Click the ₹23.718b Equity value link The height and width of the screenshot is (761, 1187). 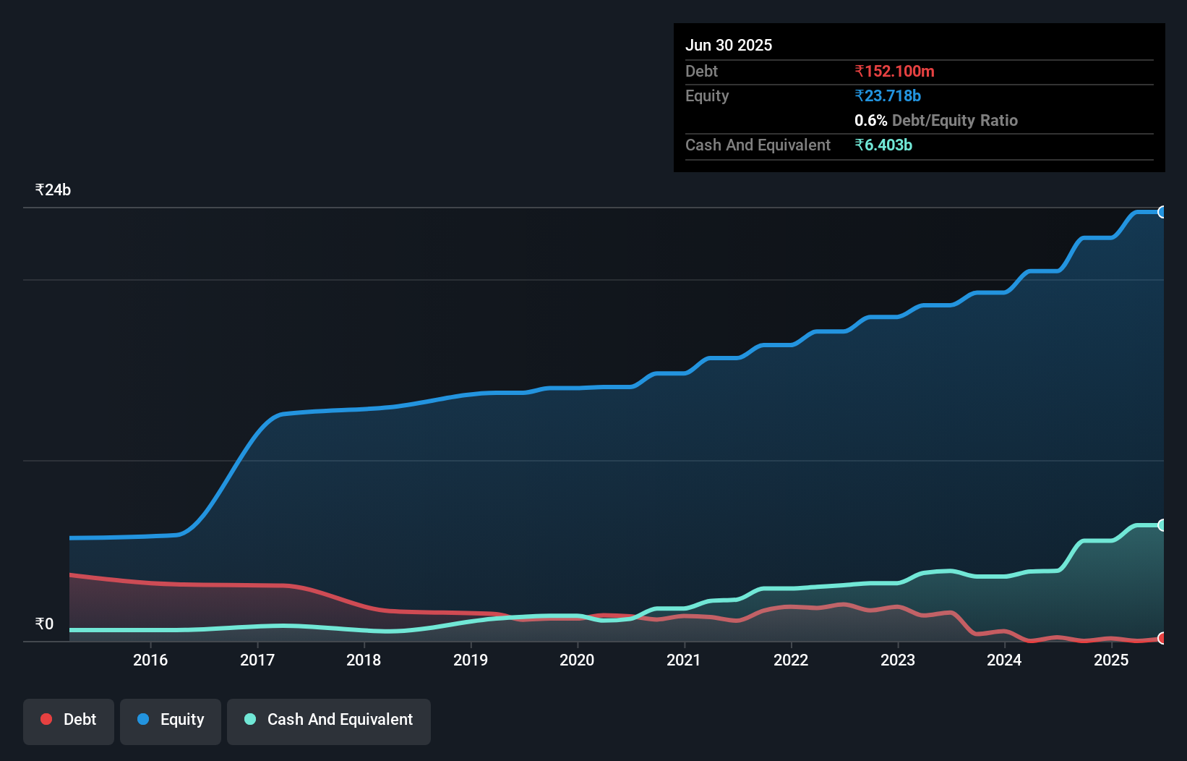886,95
